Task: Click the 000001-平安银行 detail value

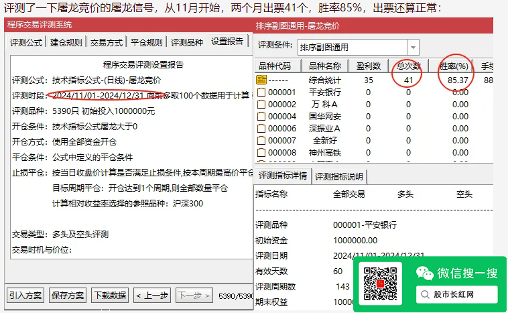Action: pyautogui.click(x=365, y=225)
